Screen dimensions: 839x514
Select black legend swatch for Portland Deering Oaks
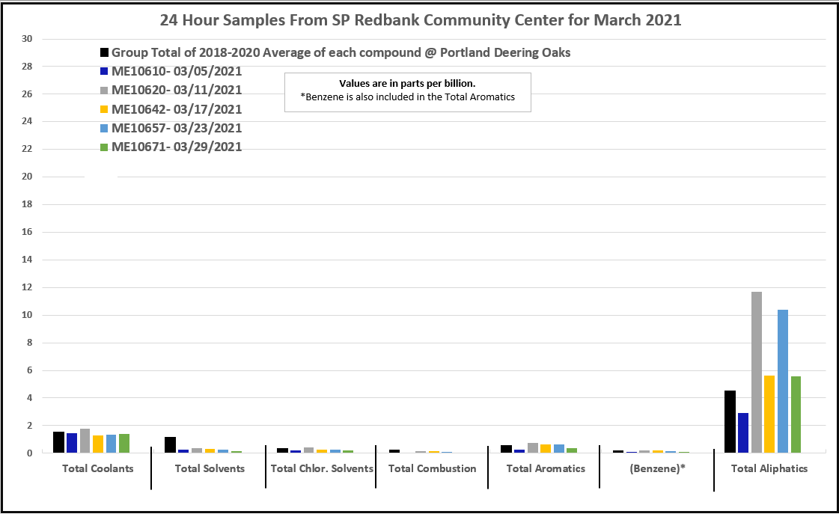pos(105,53)
